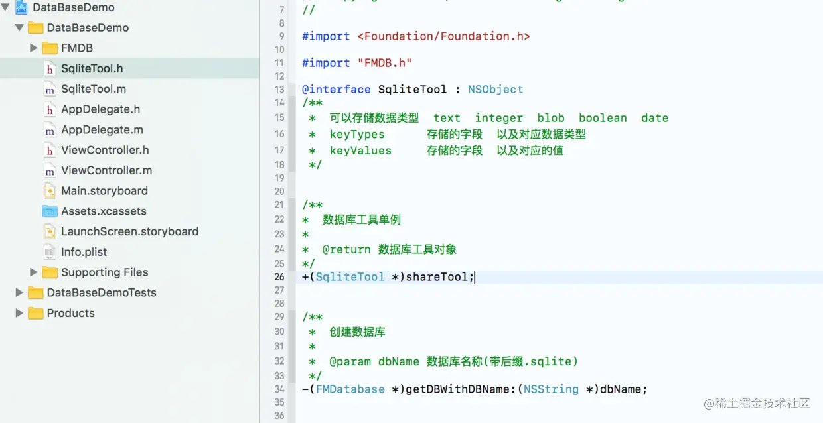This screenshot has width=823, height=423.
Task: Collapse the DataBaseDemo group folder
Action: point(19,28)
